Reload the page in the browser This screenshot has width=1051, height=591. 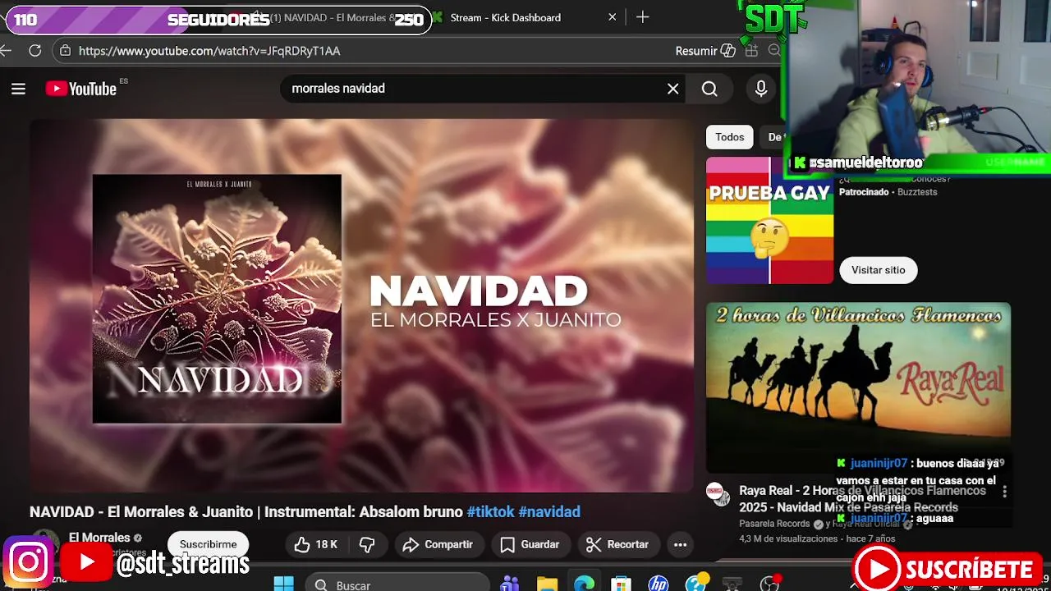(x=34, y=51)
